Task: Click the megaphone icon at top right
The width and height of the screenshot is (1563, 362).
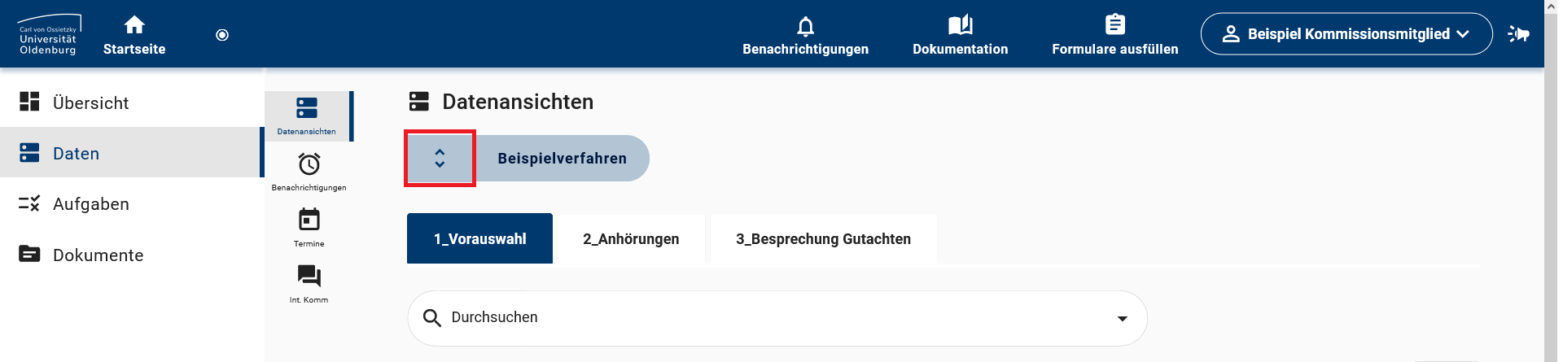Action: click(1518, 34)
